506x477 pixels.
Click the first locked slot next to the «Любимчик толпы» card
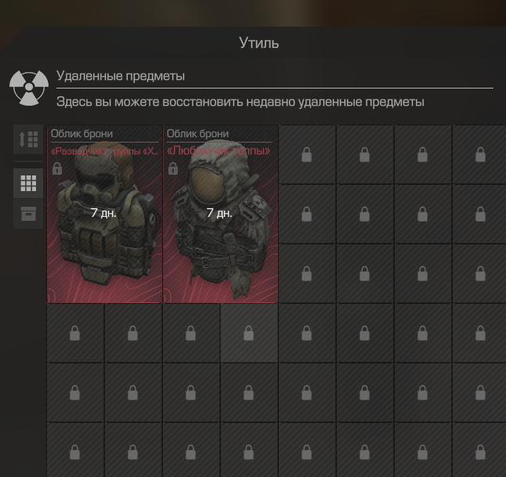pyautogui.click(x=306, y=154)
